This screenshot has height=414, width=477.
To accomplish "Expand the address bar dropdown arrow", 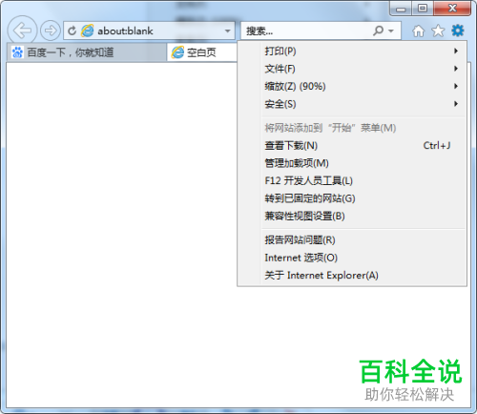I will 227,31.
